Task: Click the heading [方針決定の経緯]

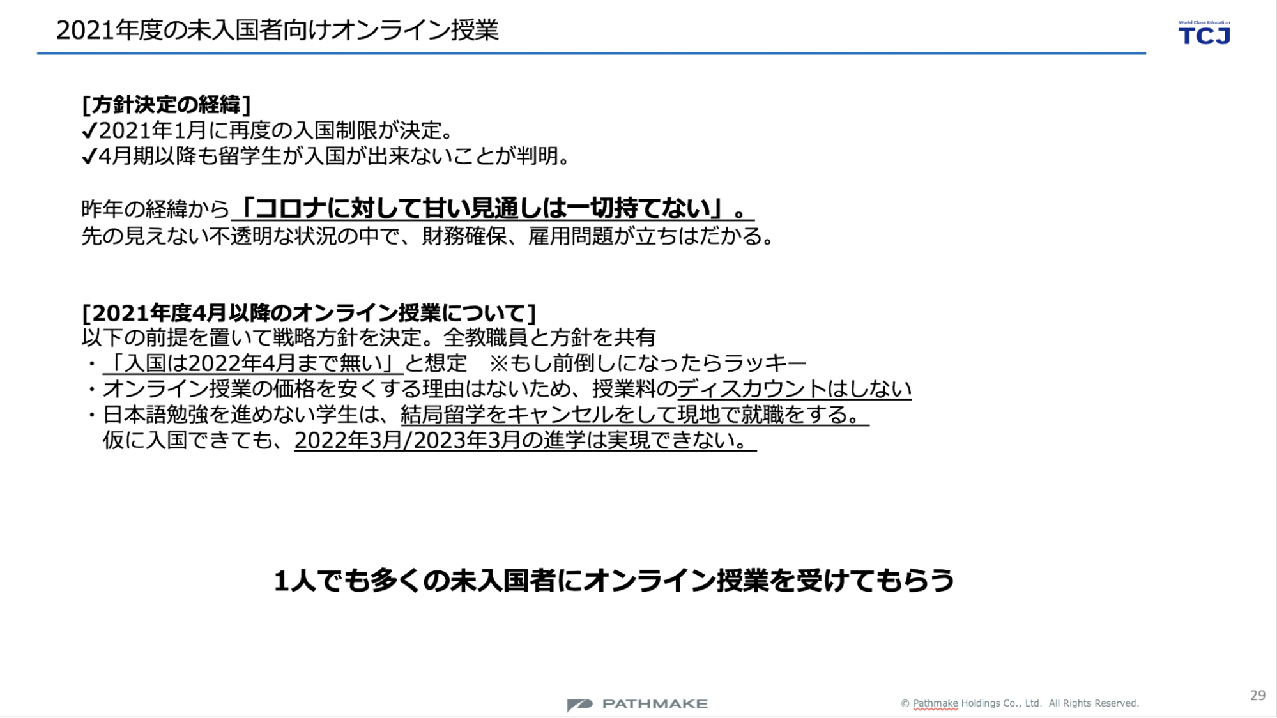Action: [x=166, y=105]
